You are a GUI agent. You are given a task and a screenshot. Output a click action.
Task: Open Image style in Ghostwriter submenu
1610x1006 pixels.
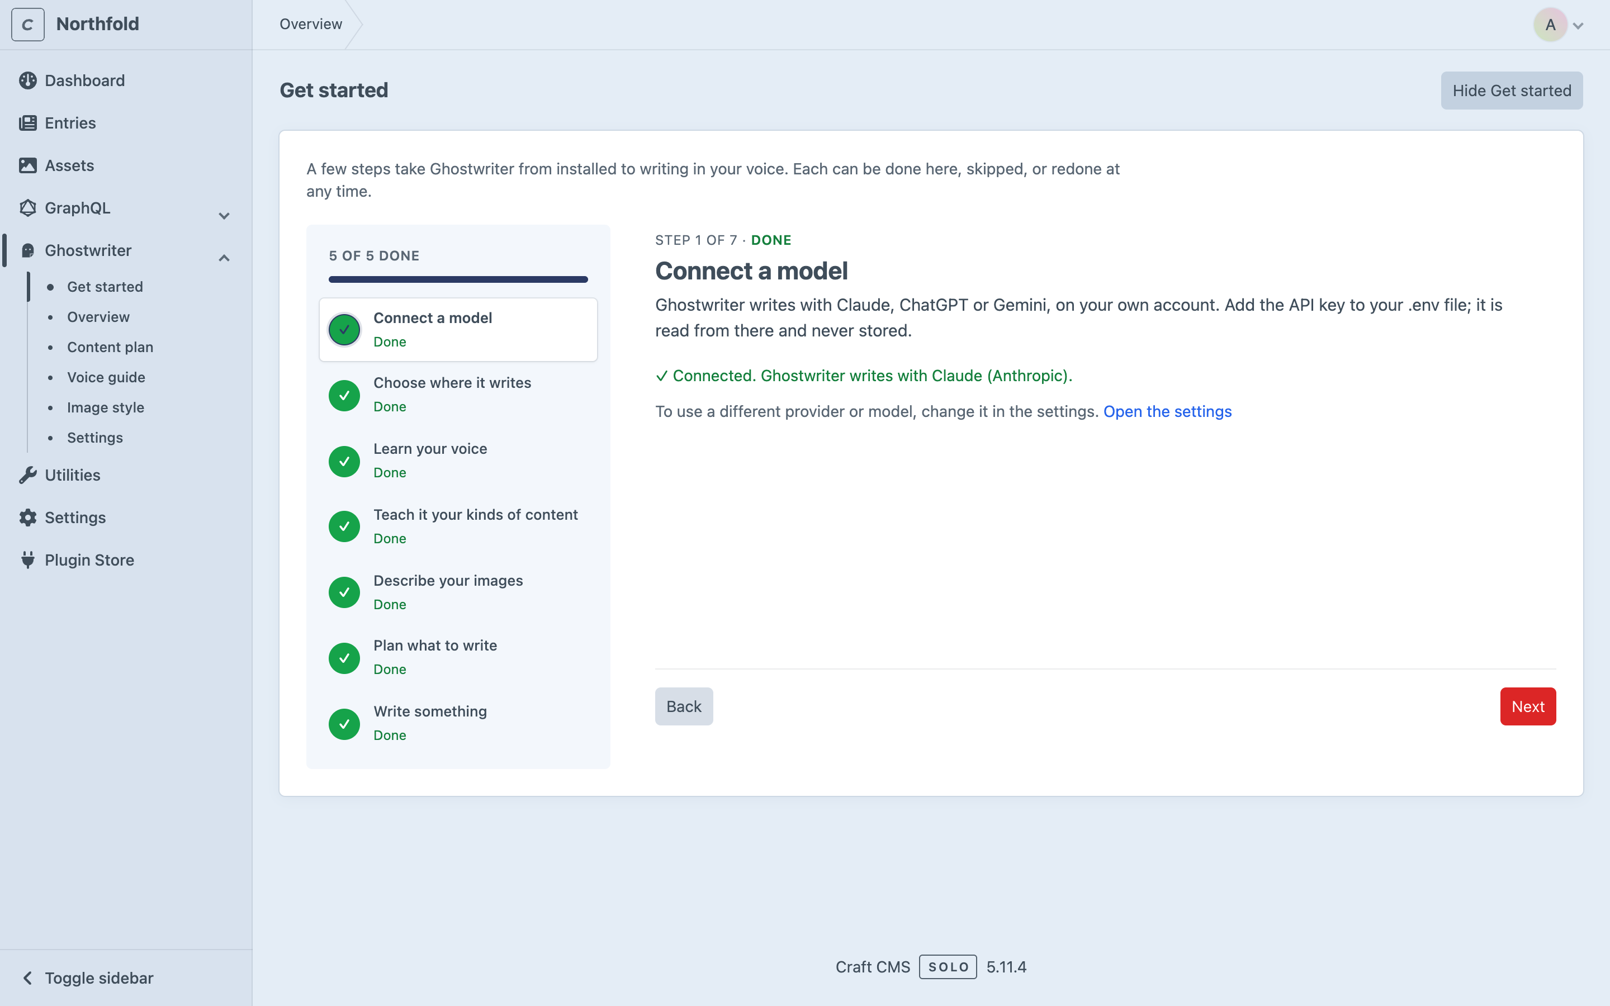click(106, 407)
